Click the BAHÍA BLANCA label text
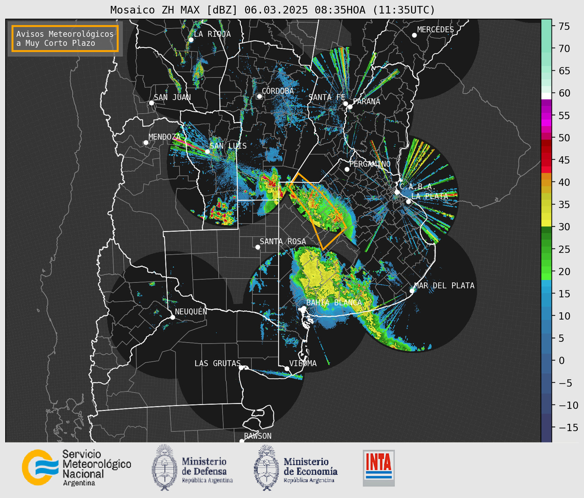Screen dimensions: 584x498 click(x=334, y=303)
